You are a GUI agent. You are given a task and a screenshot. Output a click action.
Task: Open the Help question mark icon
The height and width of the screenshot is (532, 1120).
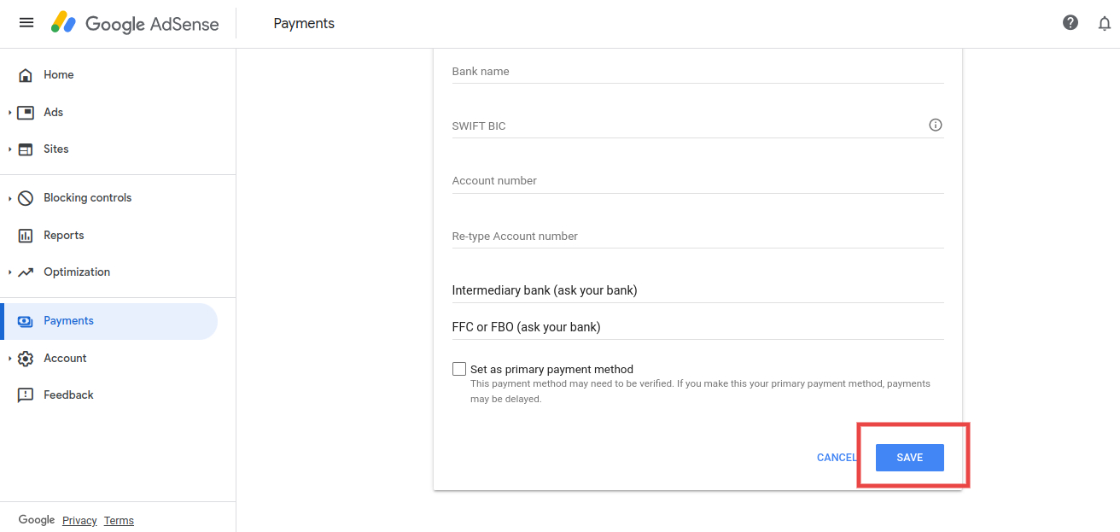click(1070, 23)
